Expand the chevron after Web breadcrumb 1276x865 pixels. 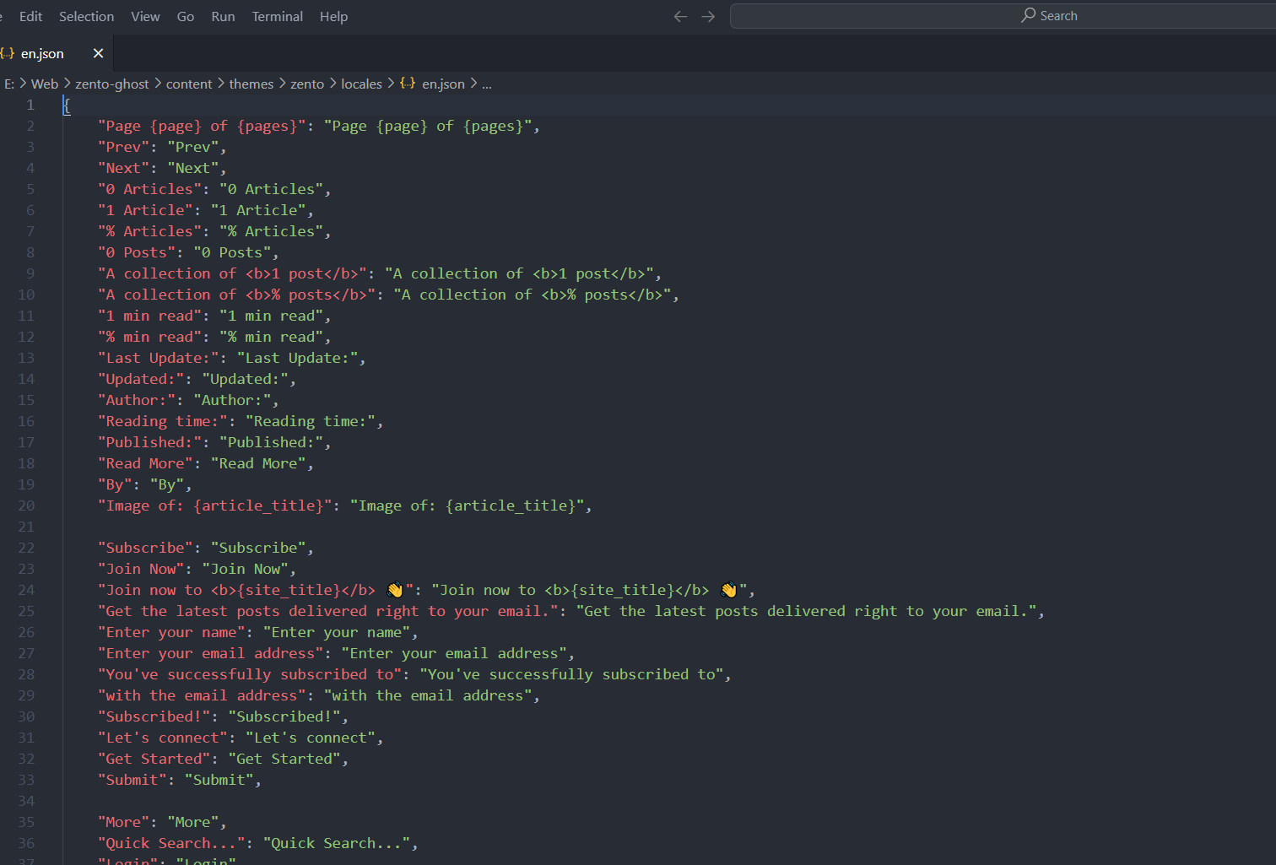pyautogui.click(x=67, y=84)
